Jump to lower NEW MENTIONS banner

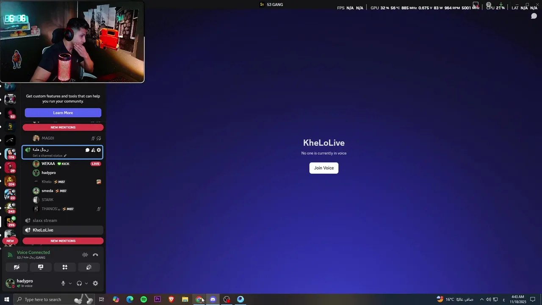63,241
